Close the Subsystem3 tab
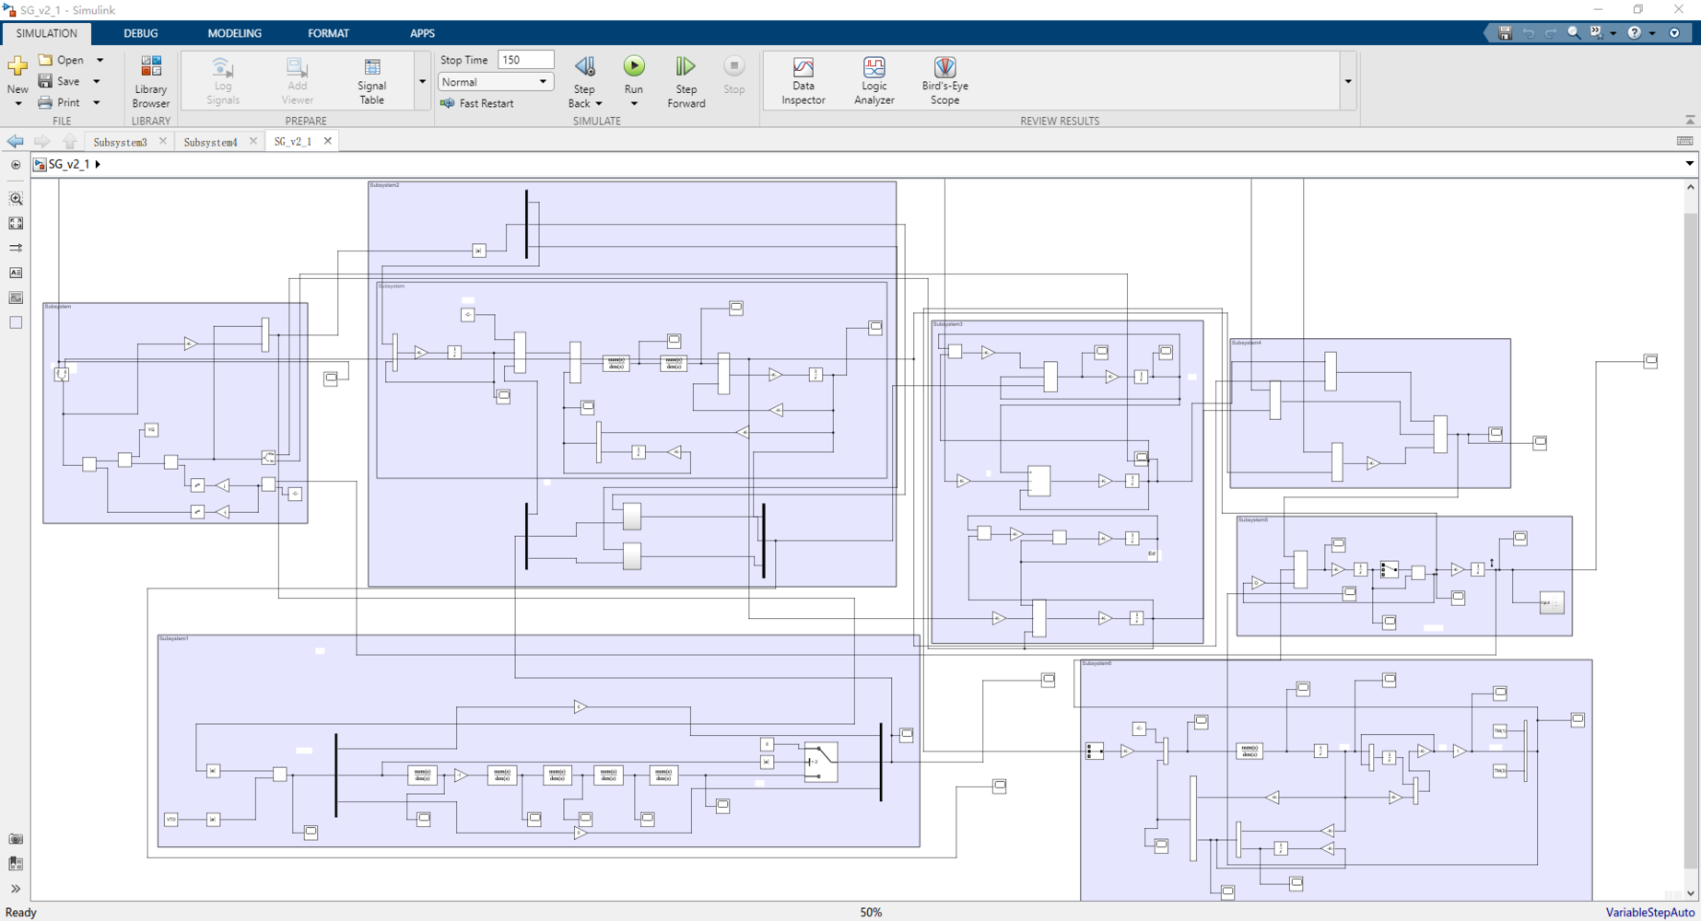This screenshot has width=1701, height=921. (x=163, y=141)
